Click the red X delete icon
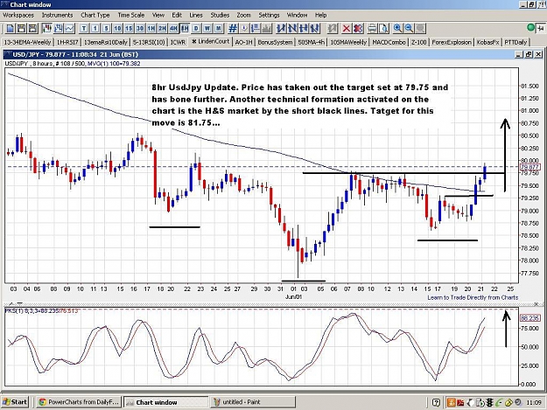Image resolution: width=547 pixels, height=410 pixels. coord(347,28)
